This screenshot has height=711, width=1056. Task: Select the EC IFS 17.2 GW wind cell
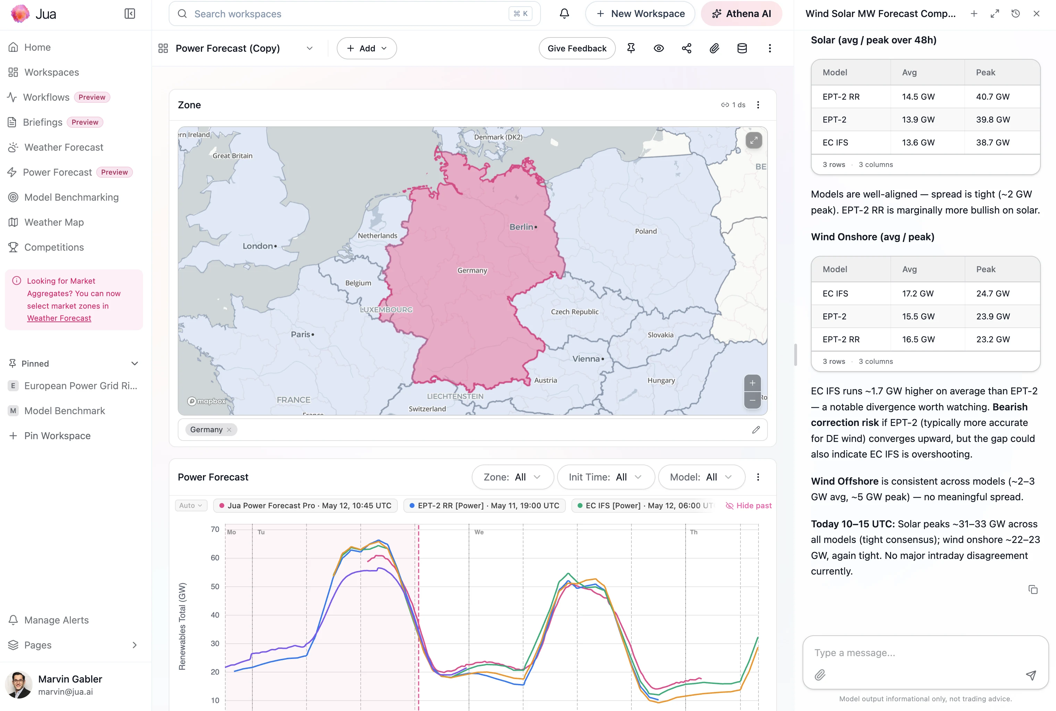[x=927, y=293]
